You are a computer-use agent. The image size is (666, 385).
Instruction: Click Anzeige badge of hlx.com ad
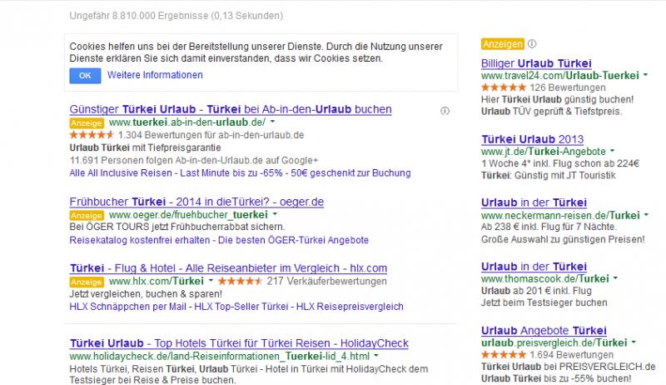pos(87,282)
